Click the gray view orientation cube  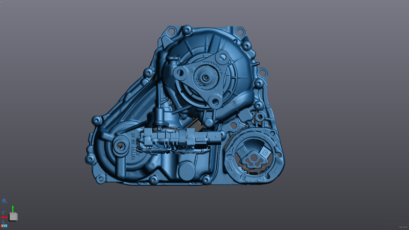(x=13, y=216)
